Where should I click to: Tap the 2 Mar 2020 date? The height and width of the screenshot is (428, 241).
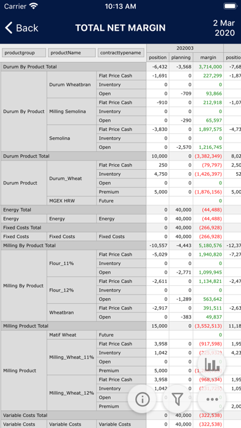(x=224, y=28)
